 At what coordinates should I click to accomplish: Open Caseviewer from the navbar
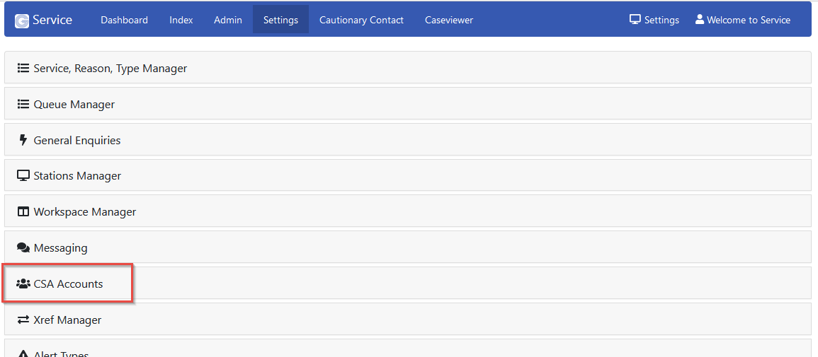click(x=449, y=20)
